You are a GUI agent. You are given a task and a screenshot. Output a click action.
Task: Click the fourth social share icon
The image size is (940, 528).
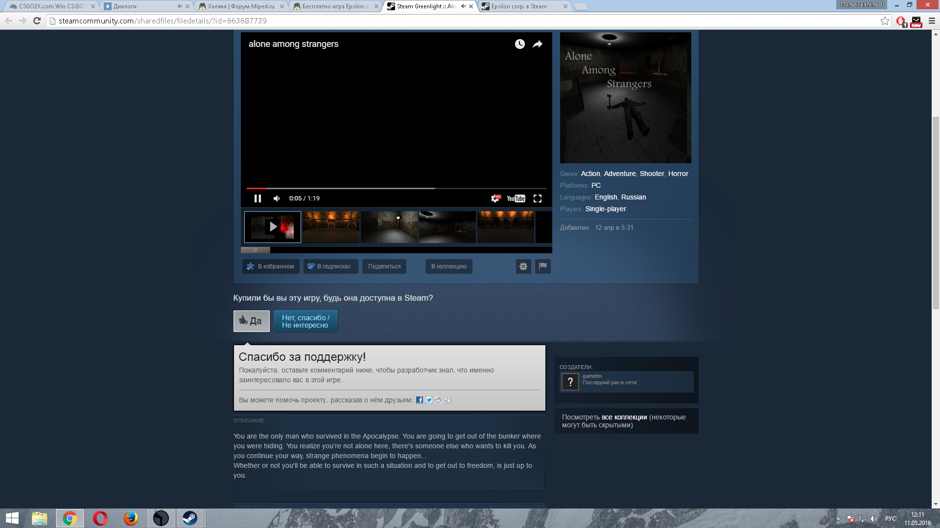(447, 400)
